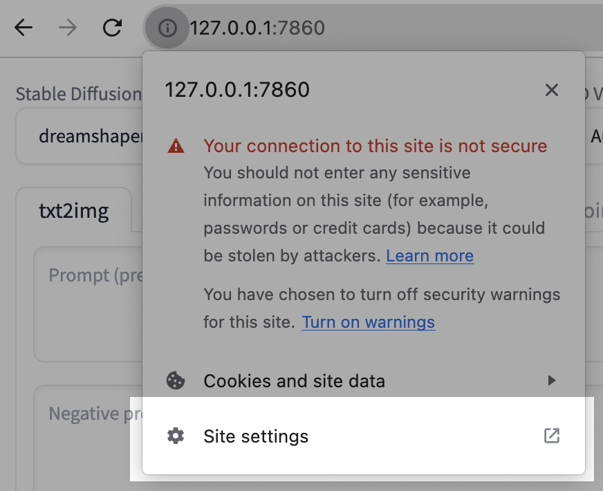Image resolution: width=603 pixels, height=491 pixels.
Task: Open the dreamshaper checkpoint dropdown
Action: tap(79, 136)
